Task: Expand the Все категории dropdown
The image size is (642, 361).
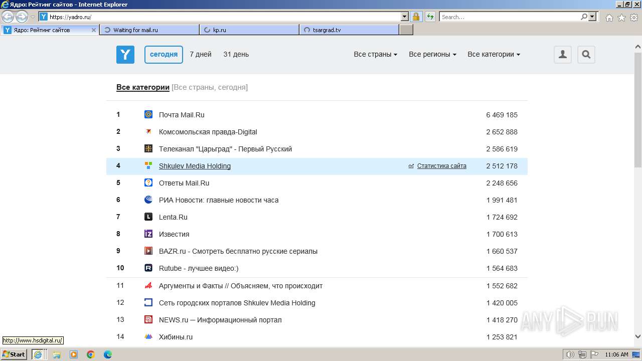Action: 494,54
